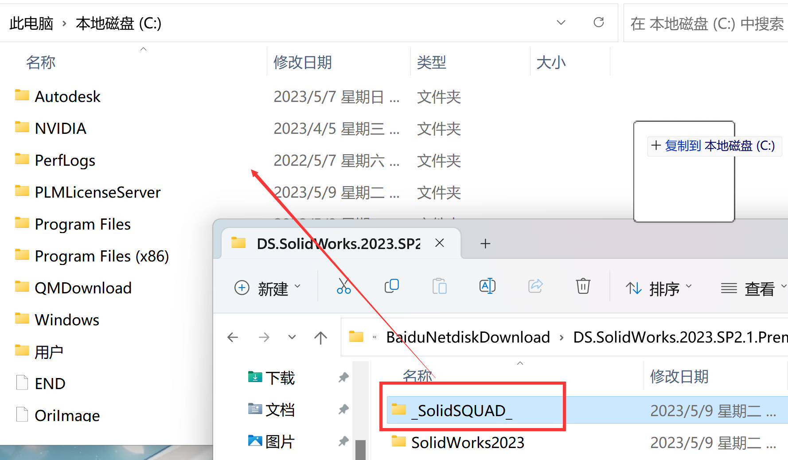Go up one folder level
788x460 pixels.
click(320, 338)
